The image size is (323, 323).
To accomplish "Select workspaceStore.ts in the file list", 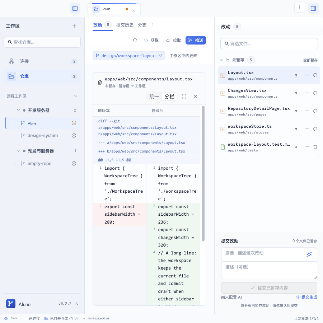I will click(269, 129).
